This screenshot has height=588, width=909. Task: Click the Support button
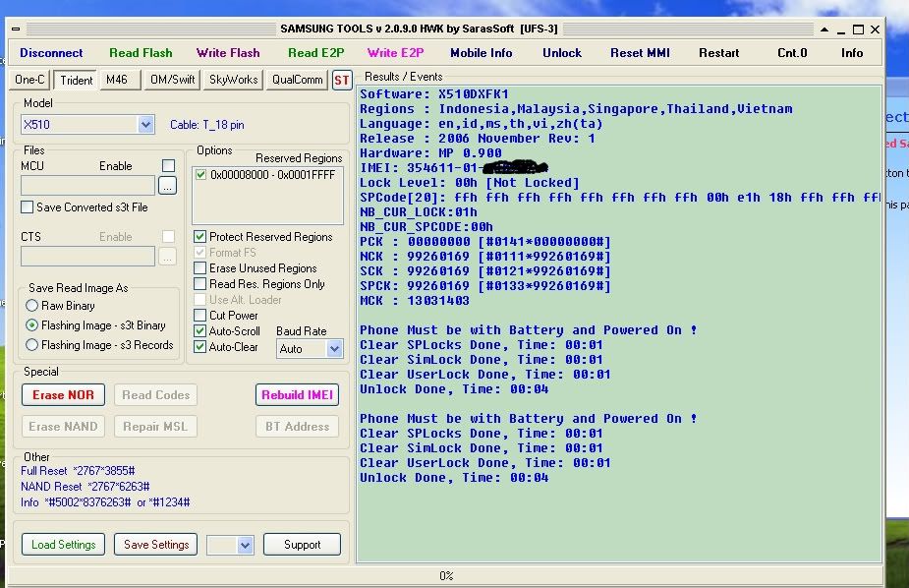pos(302,545)
